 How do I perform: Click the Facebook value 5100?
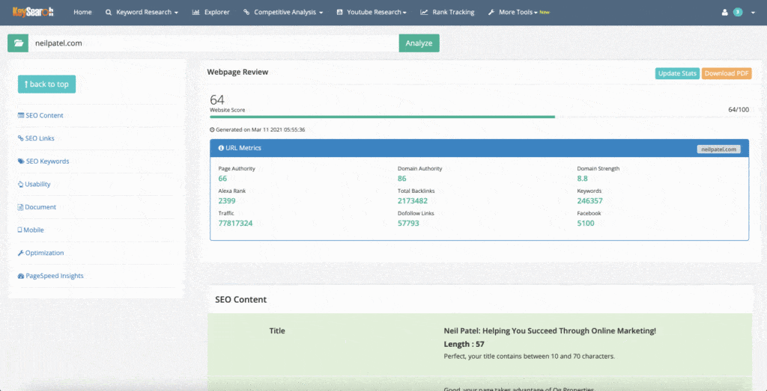[586, 224]
